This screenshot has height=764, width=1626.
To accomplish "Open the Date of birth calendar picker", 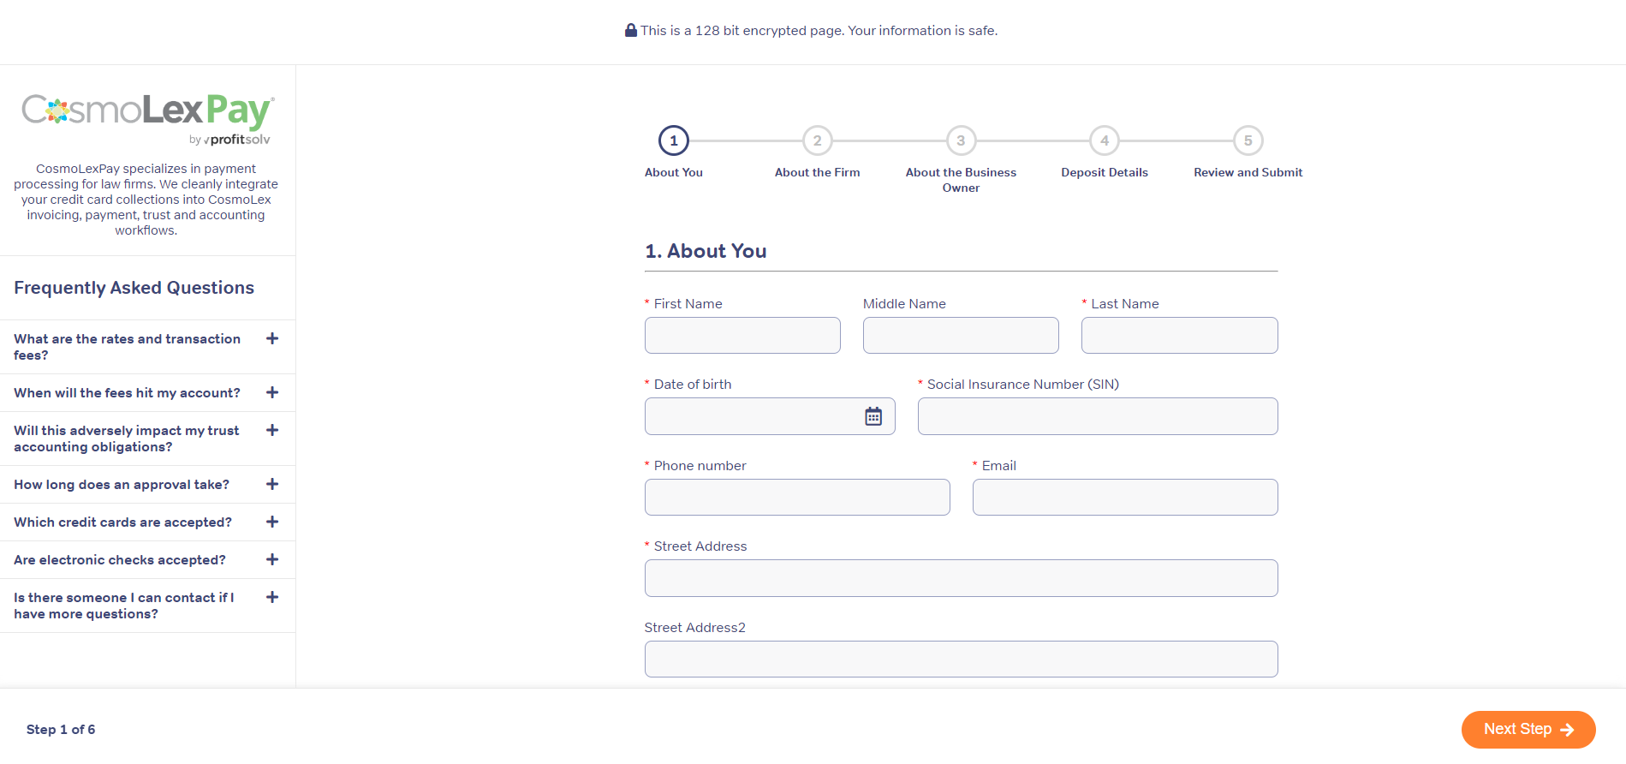I will point(873,416).
